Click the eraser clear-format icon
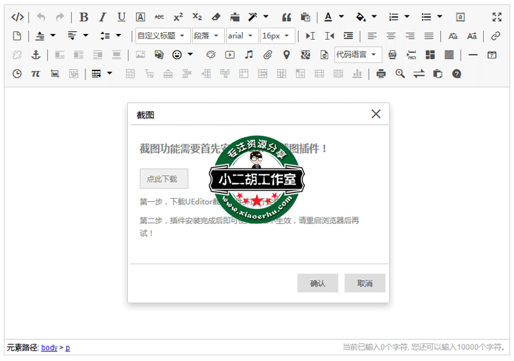The image size is (514, 361). [216, 17]
